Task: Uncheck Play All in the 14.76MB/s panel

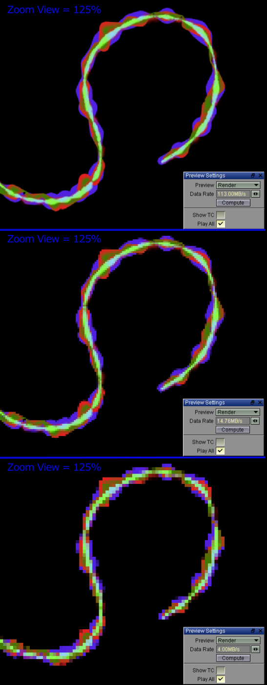Action: (221, 451)
